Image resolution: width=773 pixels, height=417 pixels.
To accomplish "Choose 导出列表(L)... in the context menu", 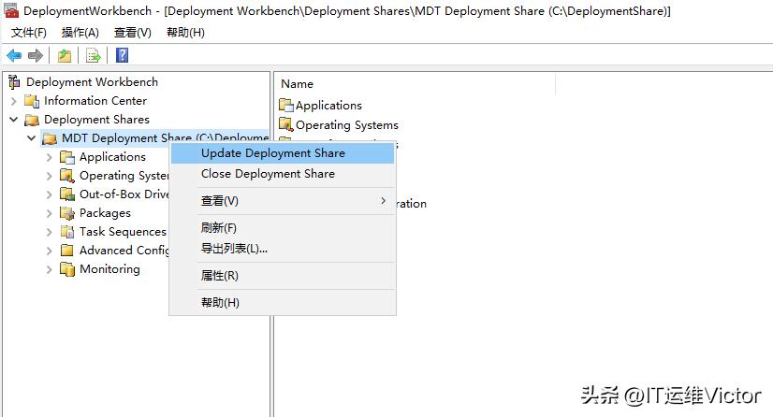I will pos(283,249).
